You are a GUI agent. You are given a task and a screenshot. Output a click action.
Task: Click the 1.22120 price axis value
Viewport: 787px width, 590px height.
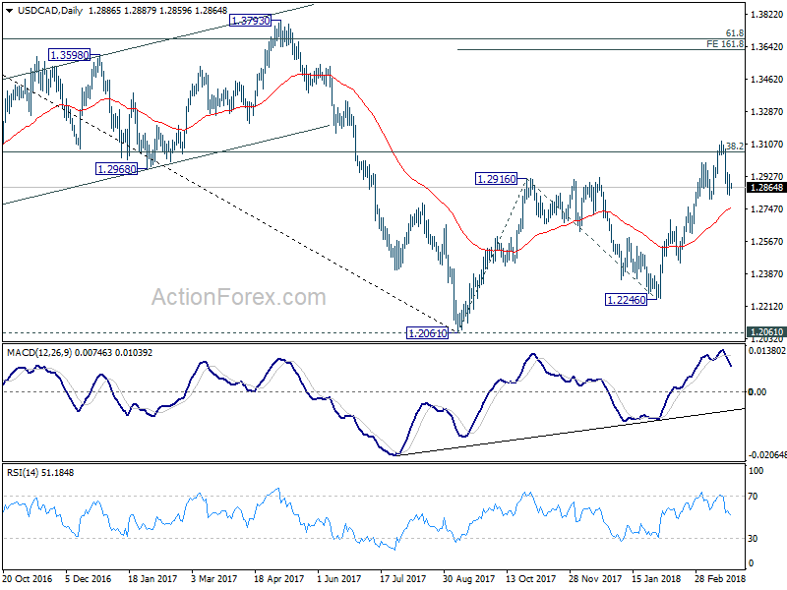pyautogui.click(x=766, y=306)
